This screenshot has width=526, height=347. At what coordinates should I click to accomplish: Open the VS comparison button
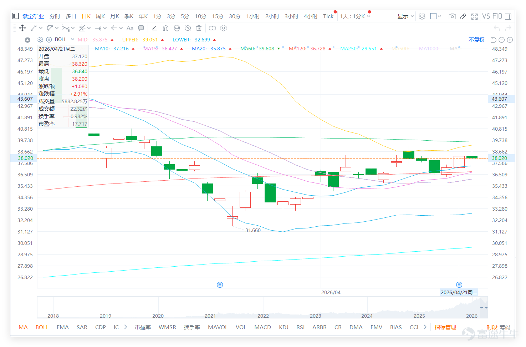[486, 16]
